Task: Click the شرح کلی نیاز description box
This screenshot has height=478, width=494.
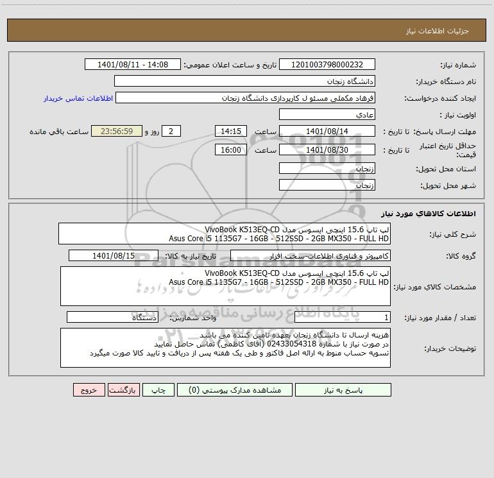Action: [x=225, y=234]
